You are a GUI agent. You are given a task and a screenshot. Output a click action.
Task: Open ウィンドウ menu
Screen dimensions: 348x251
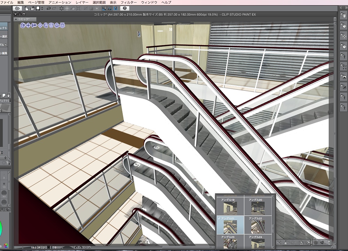(149, 2)
